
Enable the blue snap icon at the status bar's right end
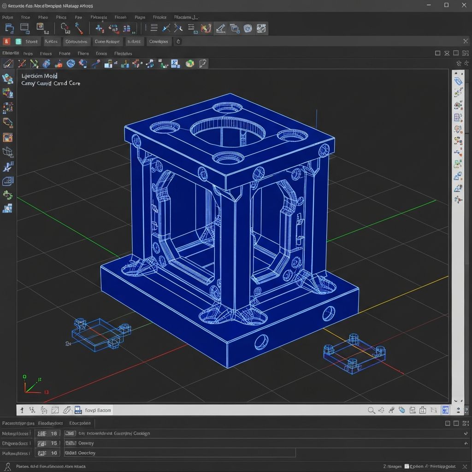(x=445, y=409)
